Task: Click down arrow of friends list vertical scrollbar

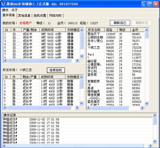Action: [147, 103]
